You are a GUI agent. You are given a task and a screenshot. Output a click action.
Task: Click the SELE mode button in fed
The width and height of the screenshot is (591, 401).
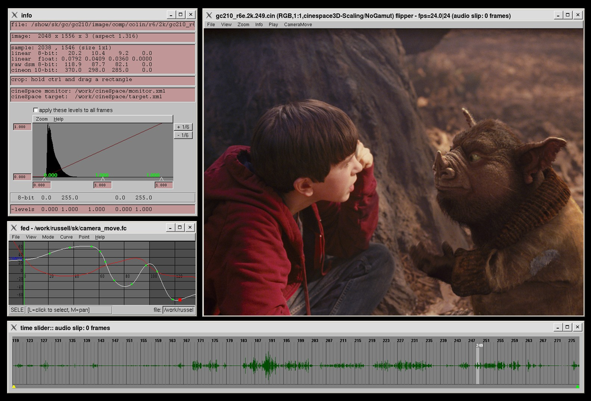tap(17, 310)
